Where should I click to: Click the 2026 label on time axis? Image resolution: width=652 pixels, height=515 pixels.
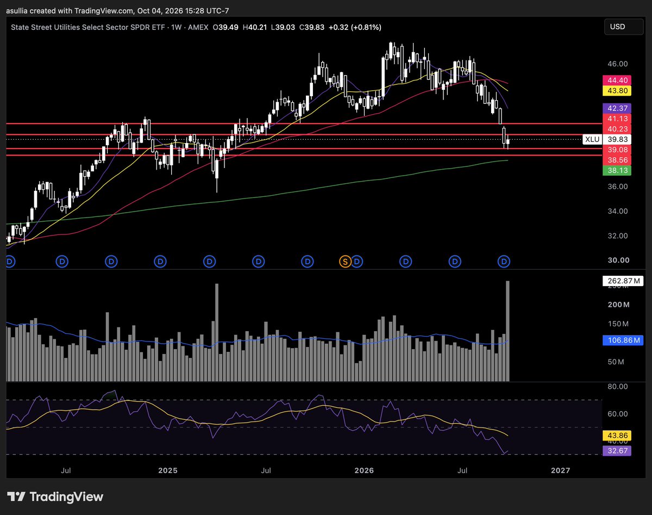tap(365, 470)
